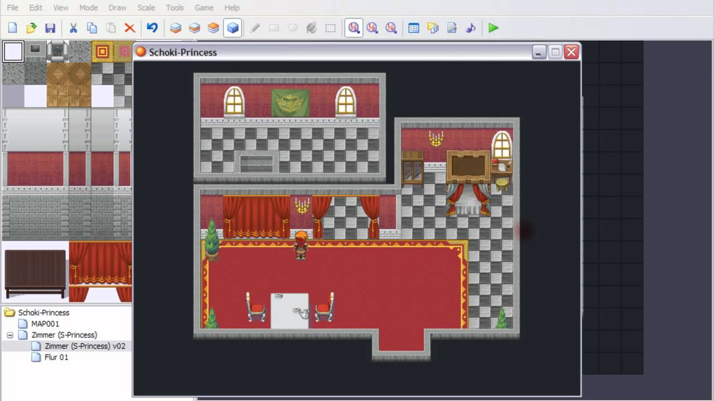Open the Sound Test music note icon
The height and width of the screenshot is (401, 714).
coord(471,28)
